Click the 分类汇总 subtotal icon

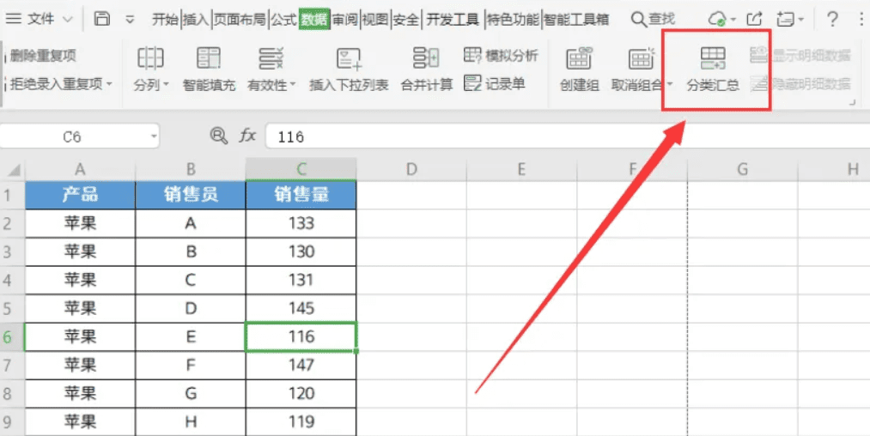(x=713, y=59)
